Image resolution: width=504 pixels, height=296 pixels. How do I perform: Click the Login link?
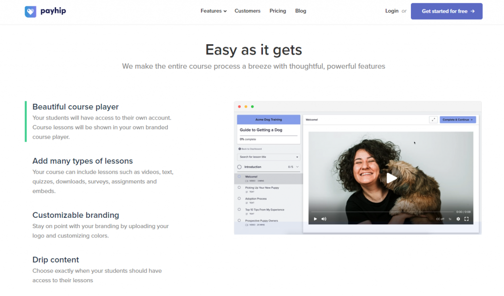[x=391, y=11]
